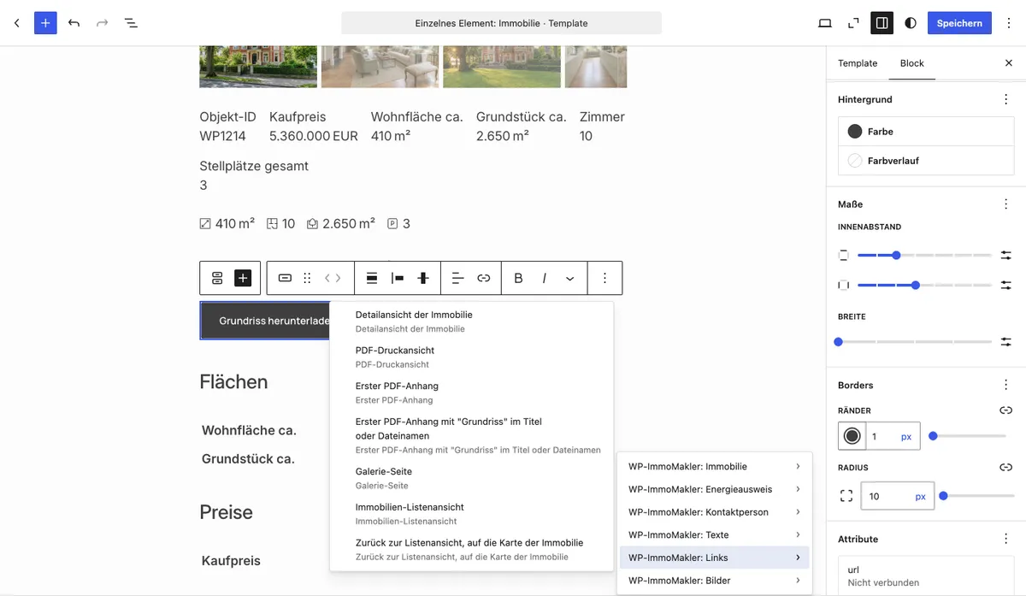Add a link to the button
1026x596 pixels.
pos(484,278)
